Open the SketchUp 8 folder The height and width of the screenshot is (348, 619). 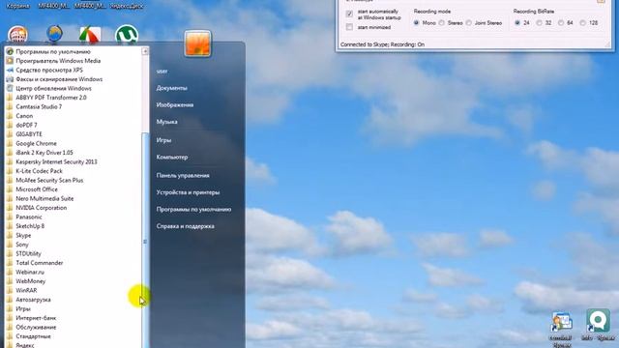point(25,226)
